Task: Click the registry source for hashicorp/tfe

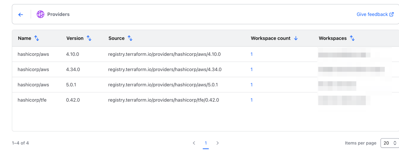Action: [164, 100]
